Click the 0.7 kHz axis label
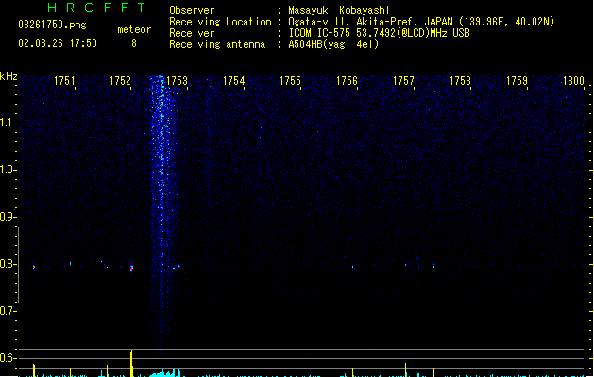Image resolution: width=594 pixels, height=377 pixels. coord(8,311)
